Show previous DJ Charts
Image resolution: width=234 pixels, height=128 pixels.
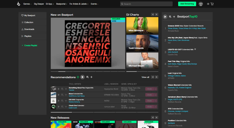[152, 15]
